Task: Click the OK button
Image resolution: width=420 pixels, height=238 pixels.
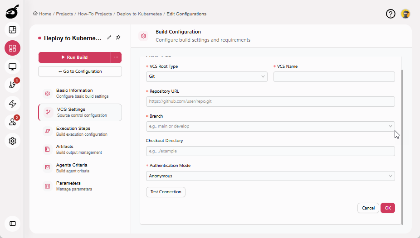Action: (388, 208)
